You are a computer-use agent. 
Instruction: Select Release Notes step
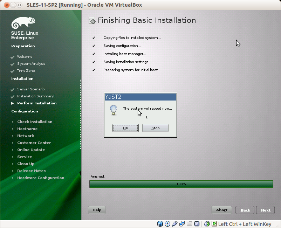pyautogui.click(x=32, y=171)
